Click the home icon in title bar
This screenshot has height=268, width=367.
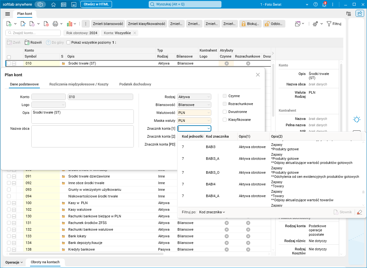[x=53, y=4]
